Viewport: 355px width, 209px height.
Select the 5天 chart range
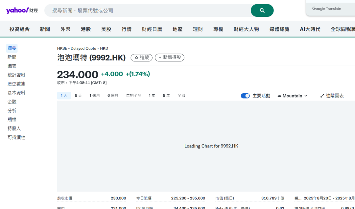pyautogui.click(x=78, y=96)
